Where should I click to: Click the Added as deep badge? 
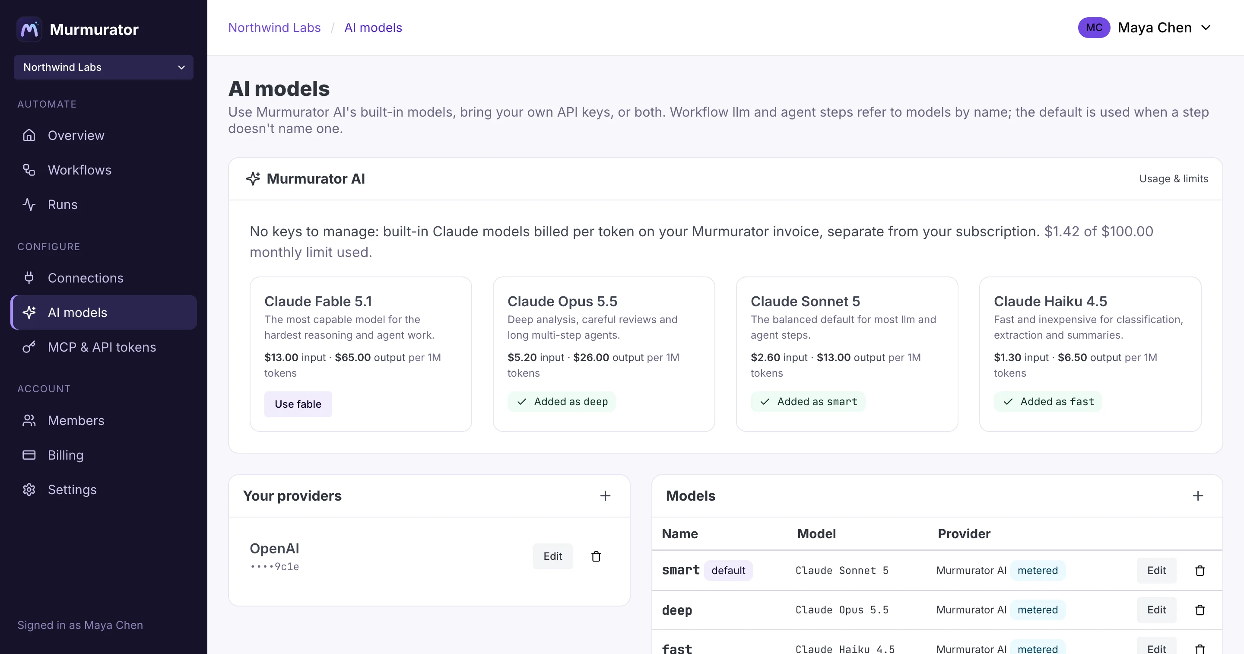point(562,401)
